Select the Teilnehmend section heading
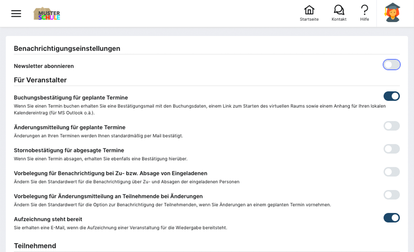Viewport: 414px width, 252px height. [x=35, y=246]
